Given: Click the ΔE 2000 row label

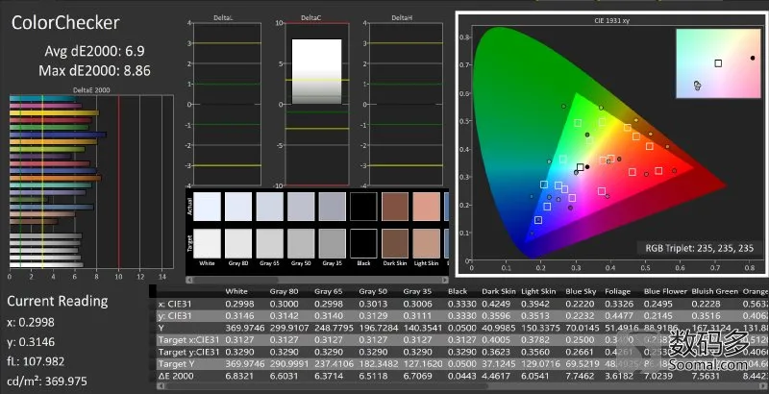Looking at the screenshot, I should point(176,376).
